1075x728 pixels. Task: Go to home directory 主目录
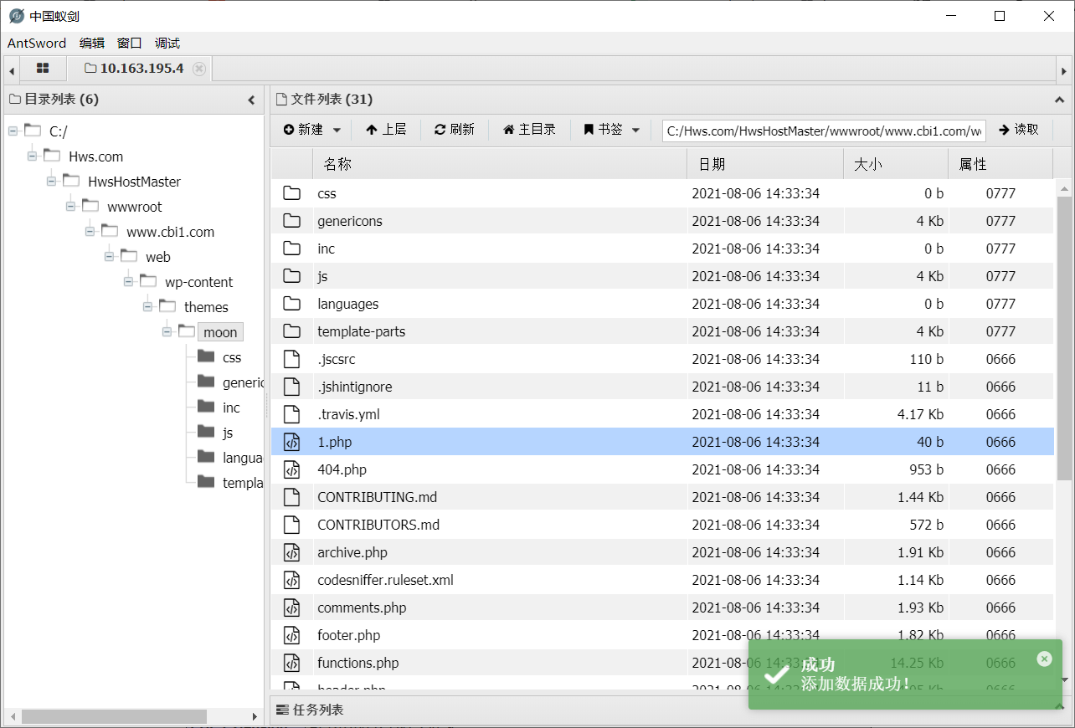click(x=529, y=130)
